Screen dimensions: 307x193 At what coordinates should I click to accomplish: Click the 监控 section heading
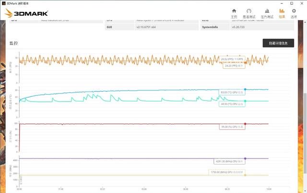[14, 43]
